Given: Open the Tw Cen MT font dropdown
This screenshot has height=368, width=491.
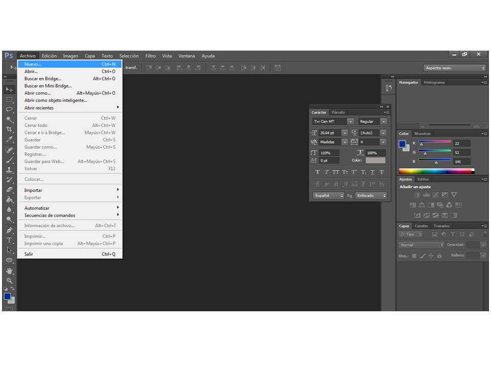Looking at the screenshot, I should [x=350, y=122].
